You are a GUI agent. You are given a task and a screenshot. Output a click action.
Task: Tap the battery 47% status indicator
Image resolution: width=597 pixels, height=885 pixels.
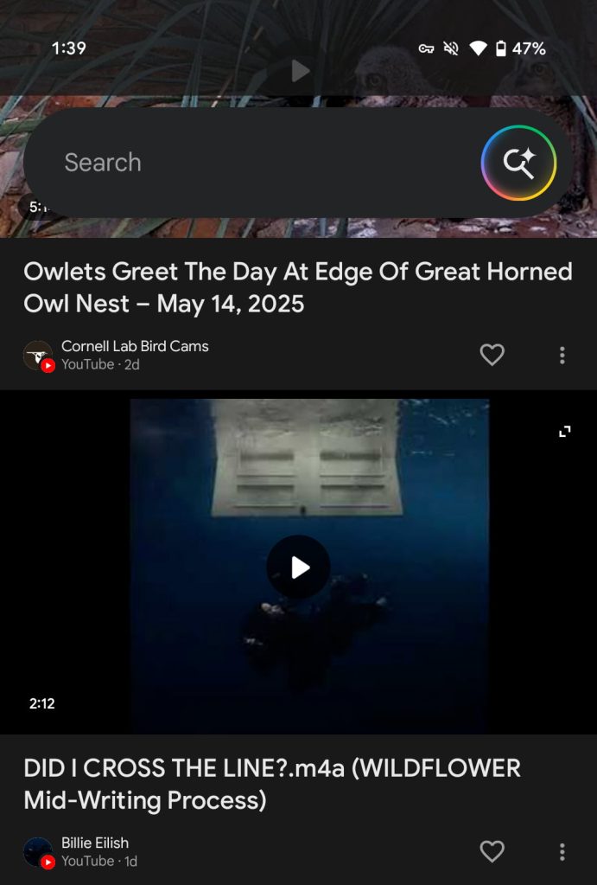click(520, 48)
